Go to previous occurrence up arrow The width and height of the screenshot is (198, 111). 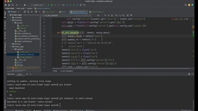105,15
